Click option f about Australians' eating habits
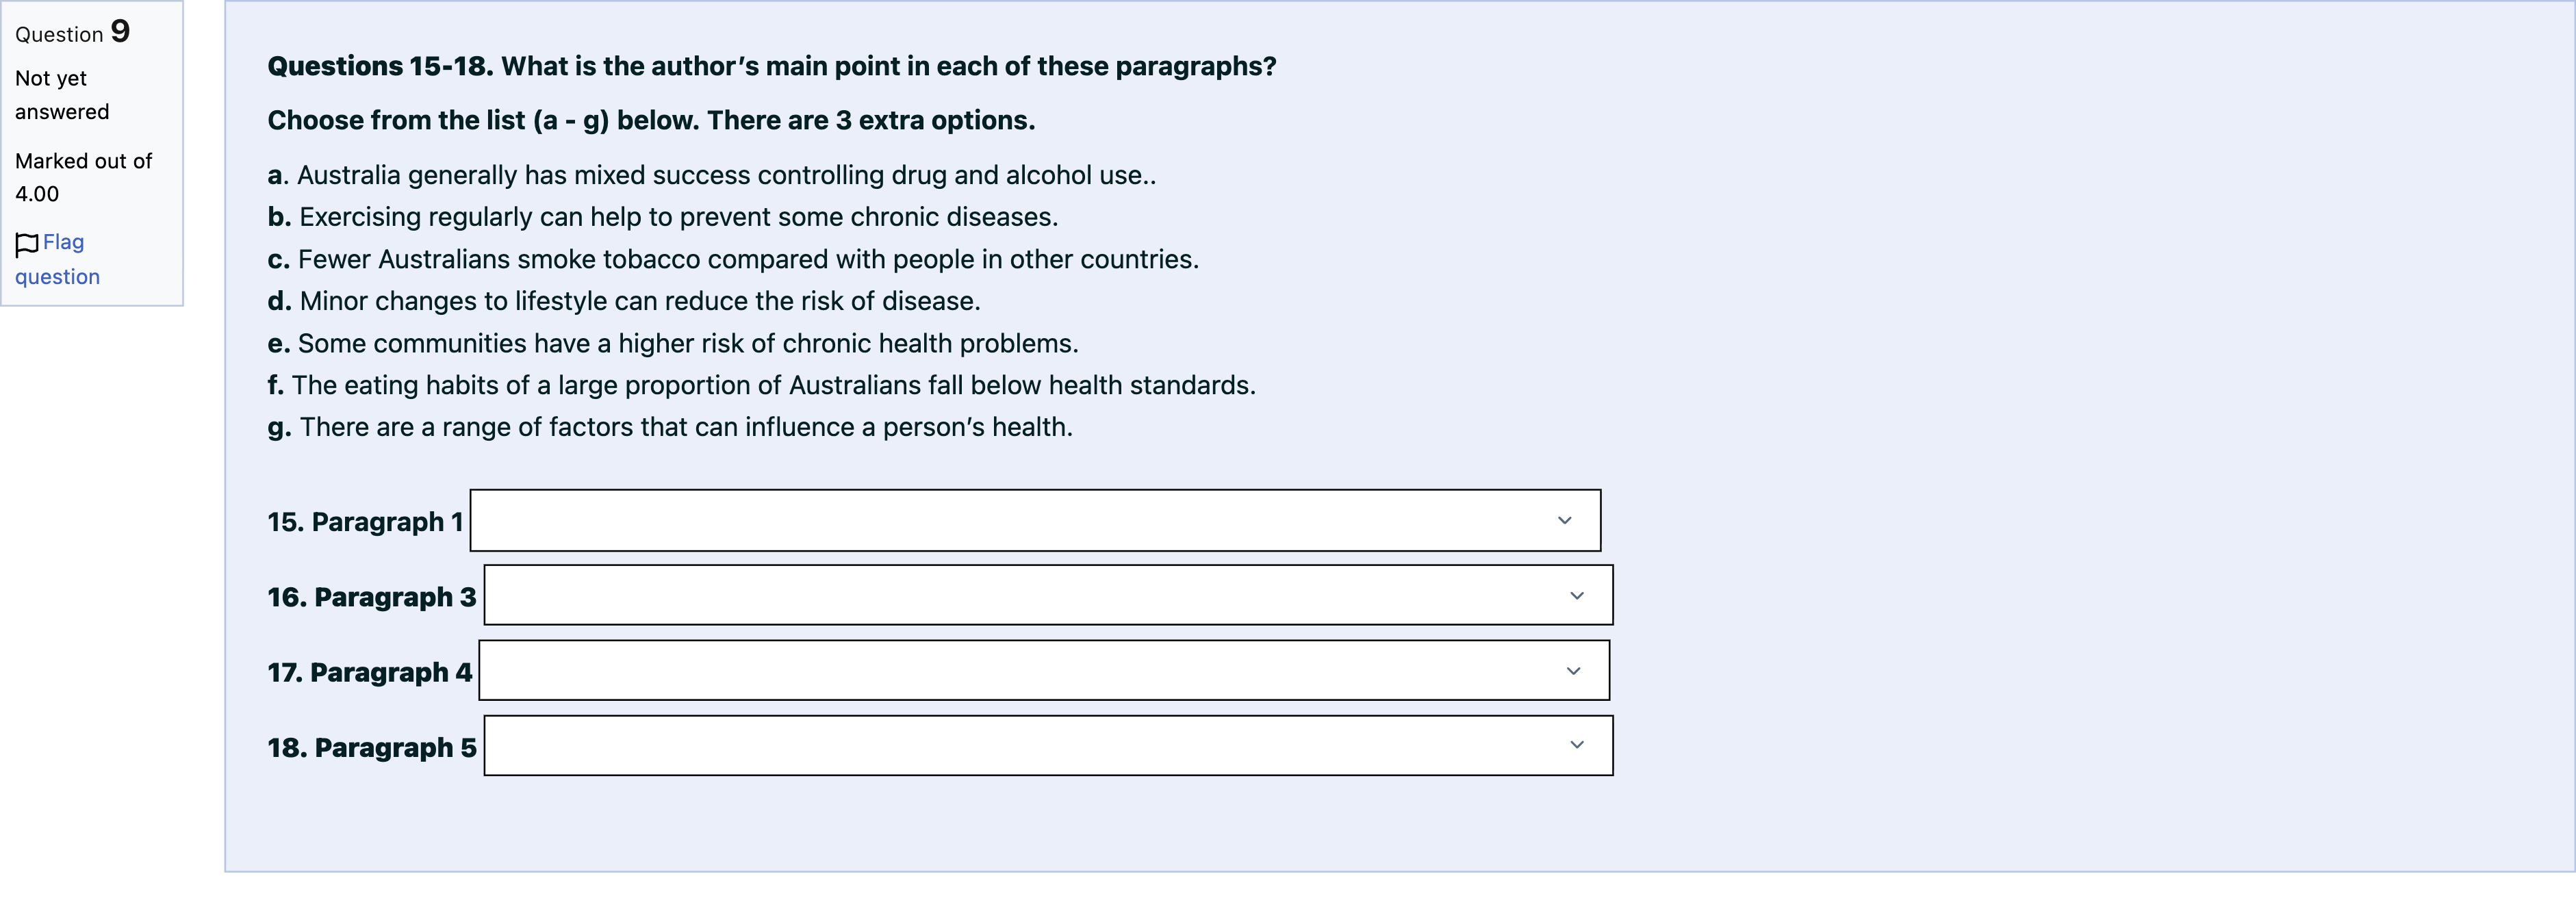2576x900 pixels. pyautogui.click(x=760, y=385)
